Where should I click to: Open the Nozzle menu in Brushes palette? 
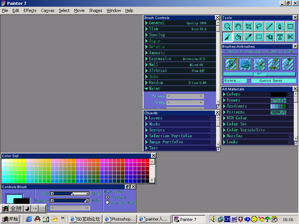[x=274, y=52]
